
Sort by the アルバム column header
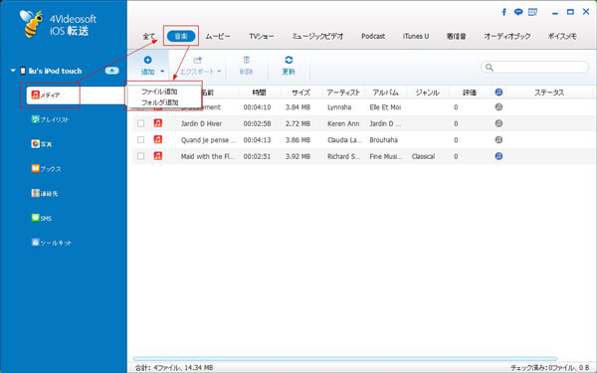[385, 93]
